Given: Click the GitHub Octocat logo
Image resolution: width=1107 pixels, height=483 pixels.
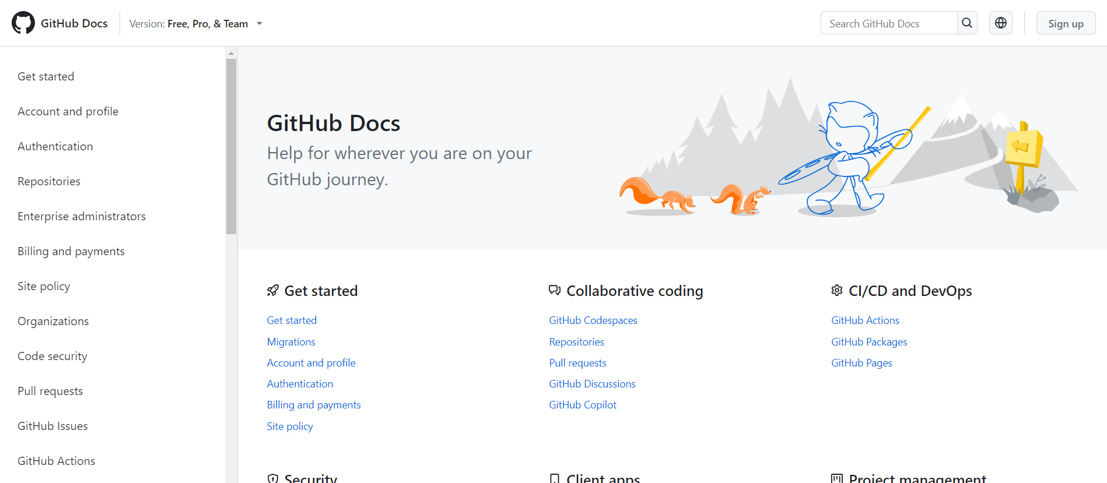Looking at the screenshot, I should (23, 23).
